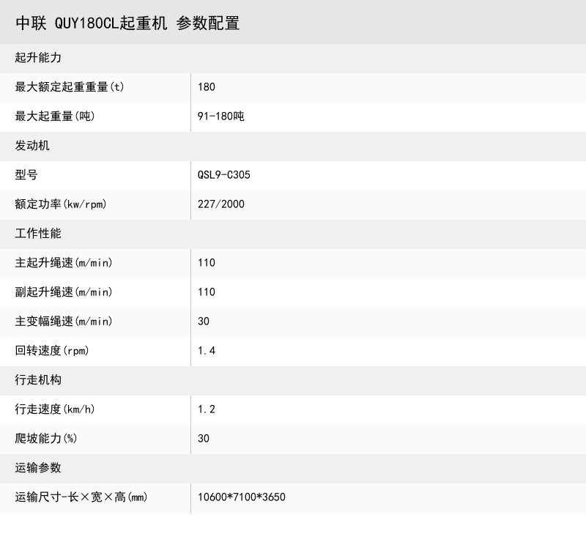Viewport: 586px width, 542px height.
Task: Select the 30 value in 主变幅绳速 row
Action: click(204, 321)
